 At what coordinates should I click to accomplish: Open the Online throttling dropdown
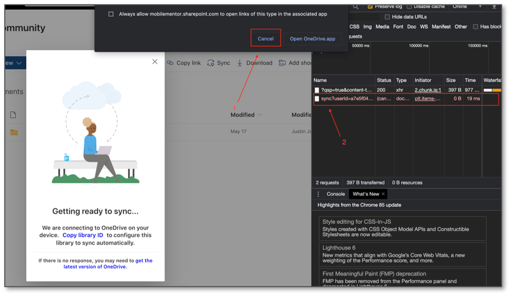click(460, 7)
